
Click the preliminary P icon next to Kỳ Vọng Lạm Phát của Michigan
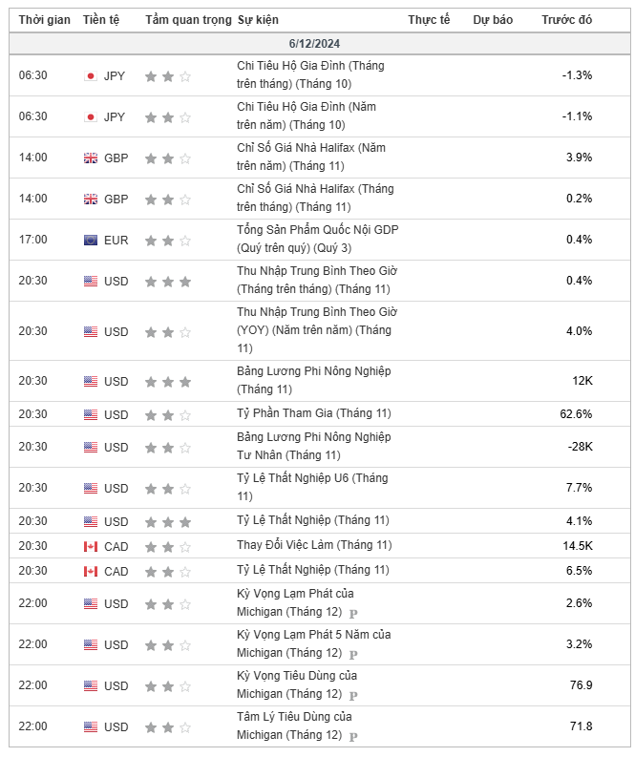[x=353, y=613]
